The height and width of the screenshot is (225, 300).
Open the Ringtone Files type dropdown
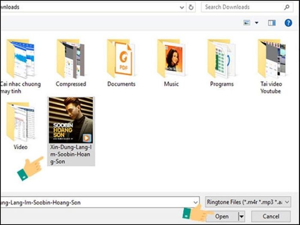(x=248, y=202)
